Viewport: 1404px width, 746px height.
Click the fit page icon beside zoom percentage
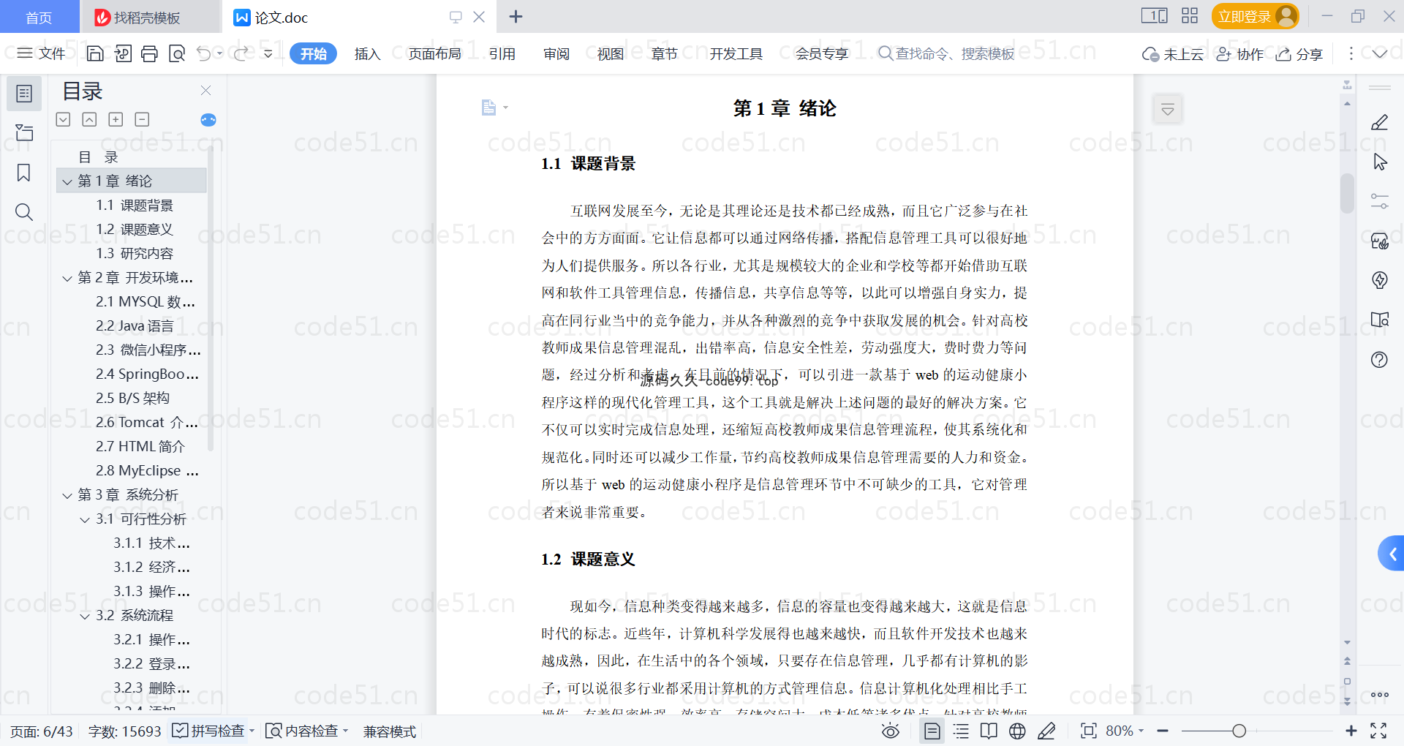tap(1088, 731)
